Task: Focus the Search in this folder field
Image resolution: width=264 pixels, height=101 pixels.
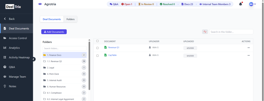Action: [231, 32]
